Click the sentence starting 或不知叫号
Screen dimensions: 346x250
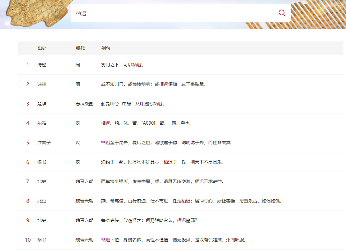coord(154,84)
